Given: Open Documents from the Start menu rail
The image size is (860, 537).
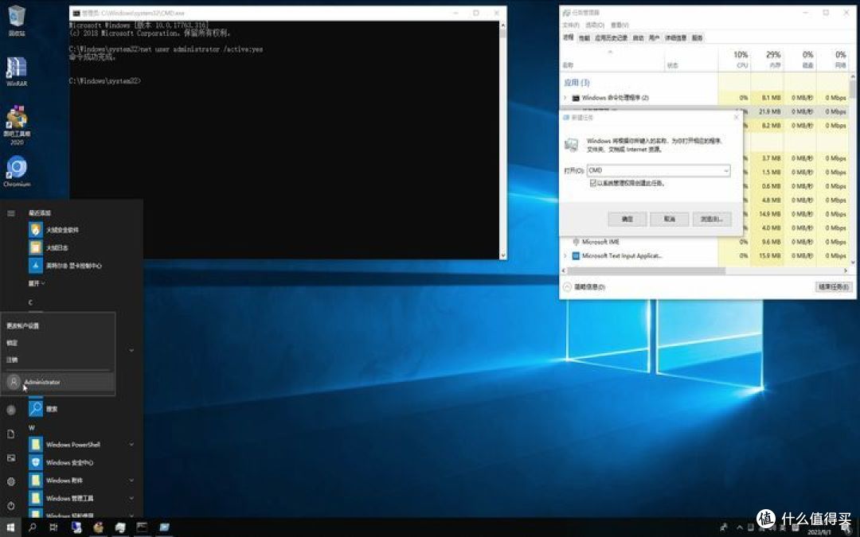Looking at the screenshot, I should [x=11, y=434].
